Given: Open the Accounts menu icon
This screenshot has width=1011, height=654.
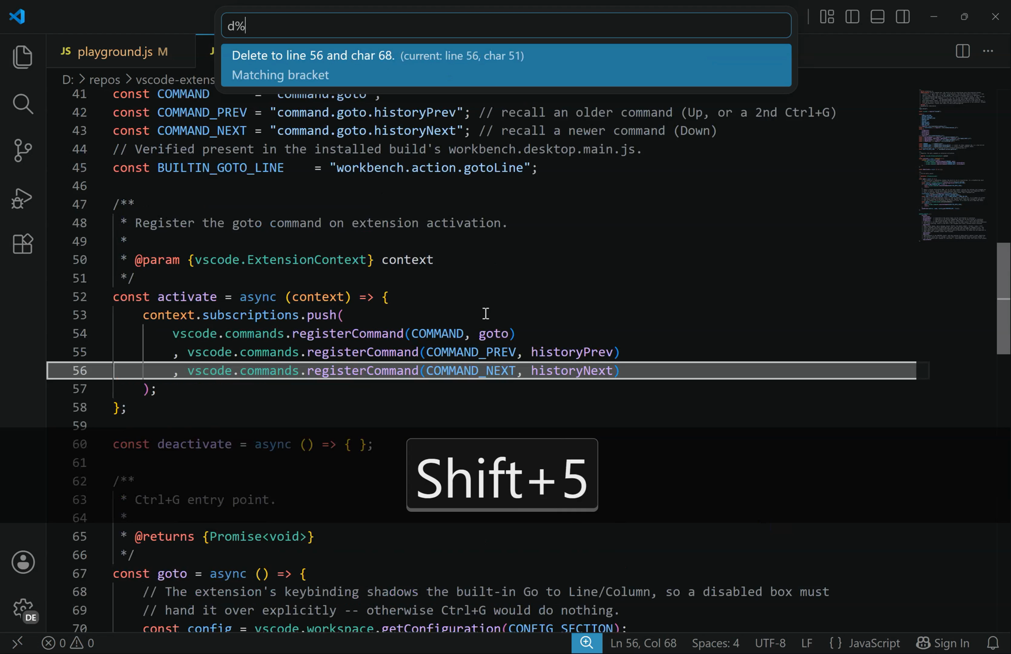Looking at the screenshot, I should (x=23, y=562).
